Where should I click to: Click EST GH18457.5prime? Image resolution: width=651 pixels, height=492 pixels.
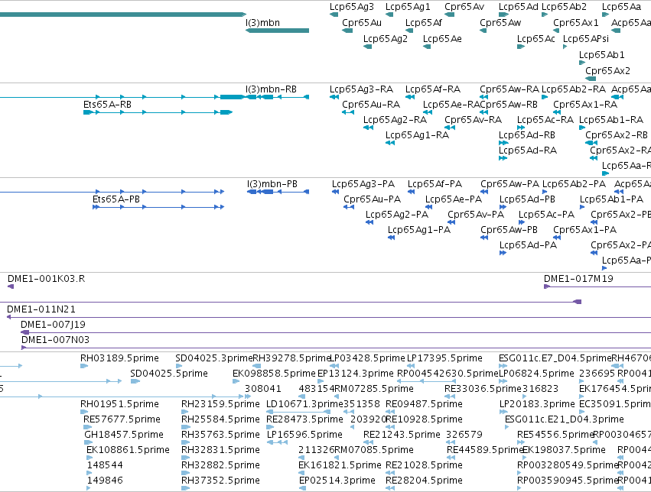click(x=124, y=435)
